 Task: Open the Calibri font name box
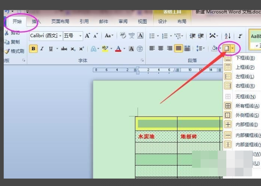point(46,36)
